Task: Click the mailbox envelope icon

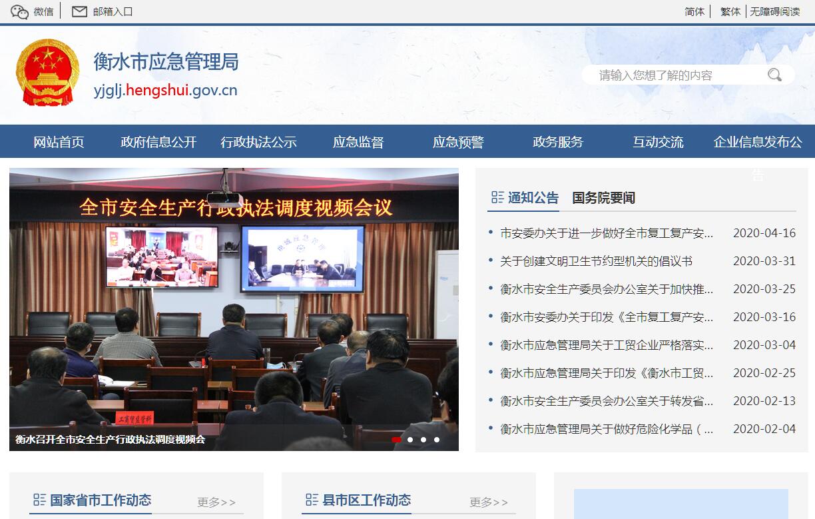Action: [79, 11]
